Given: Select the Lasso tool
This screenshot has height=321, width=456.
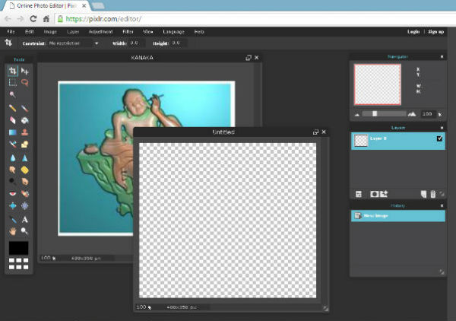Looking at the screenshot, I should [x=25, y=82].
